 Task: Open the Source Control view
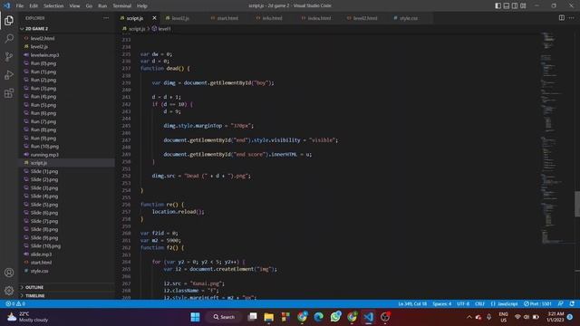[x=9, y=56]
